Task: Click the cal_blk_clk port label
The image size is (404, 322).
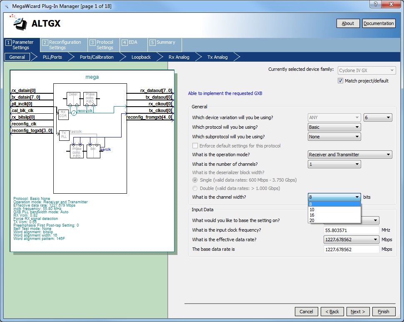Action: 22,110
